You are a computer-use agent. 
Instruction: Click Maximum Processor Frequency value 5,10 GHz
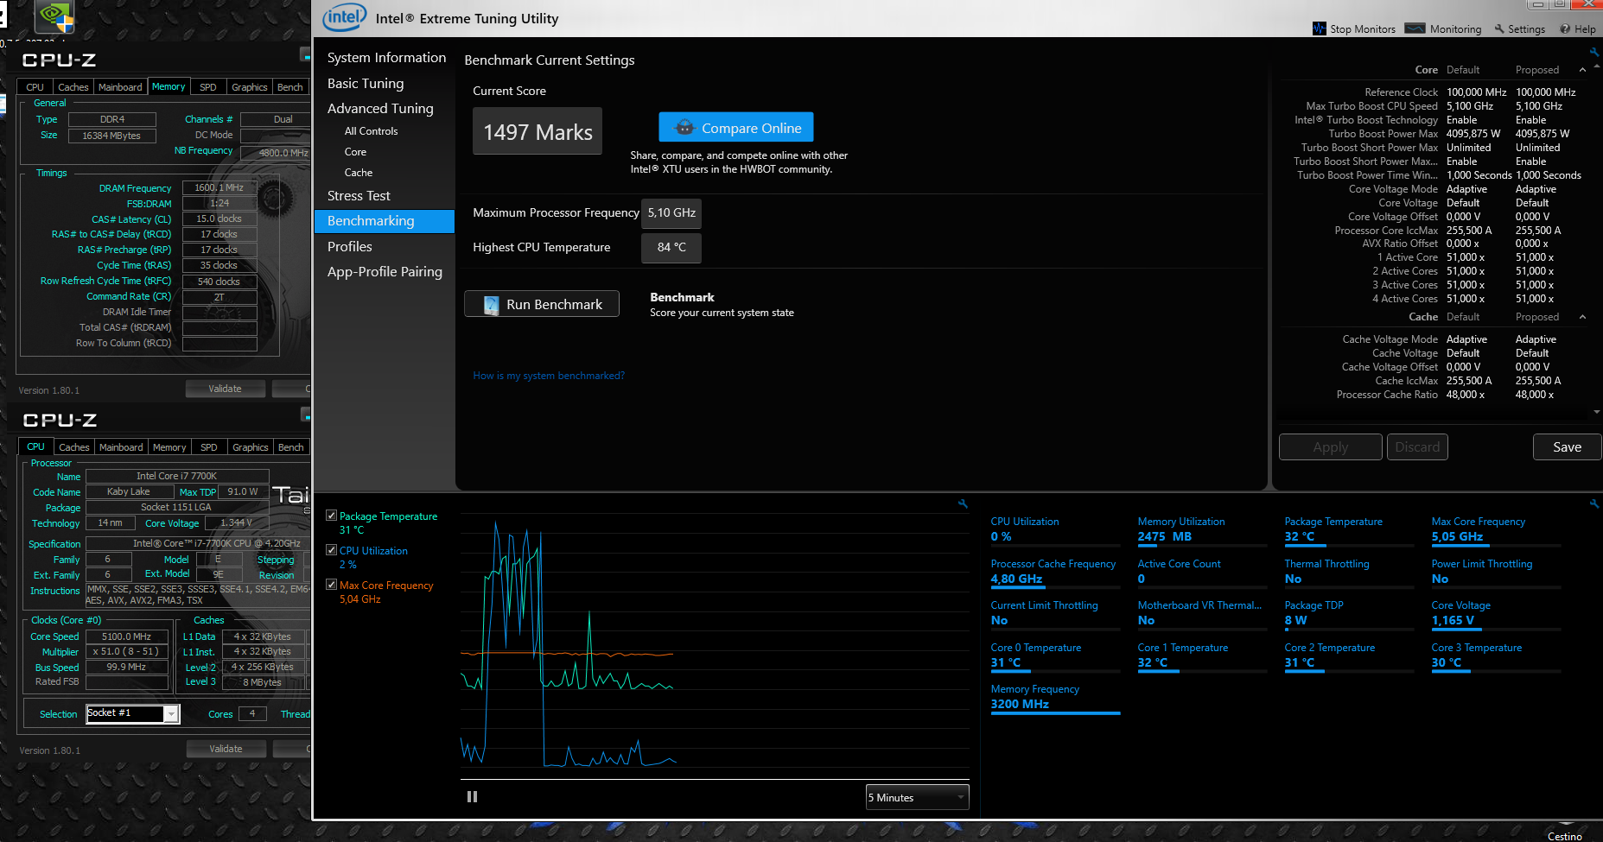pos(671,213)
